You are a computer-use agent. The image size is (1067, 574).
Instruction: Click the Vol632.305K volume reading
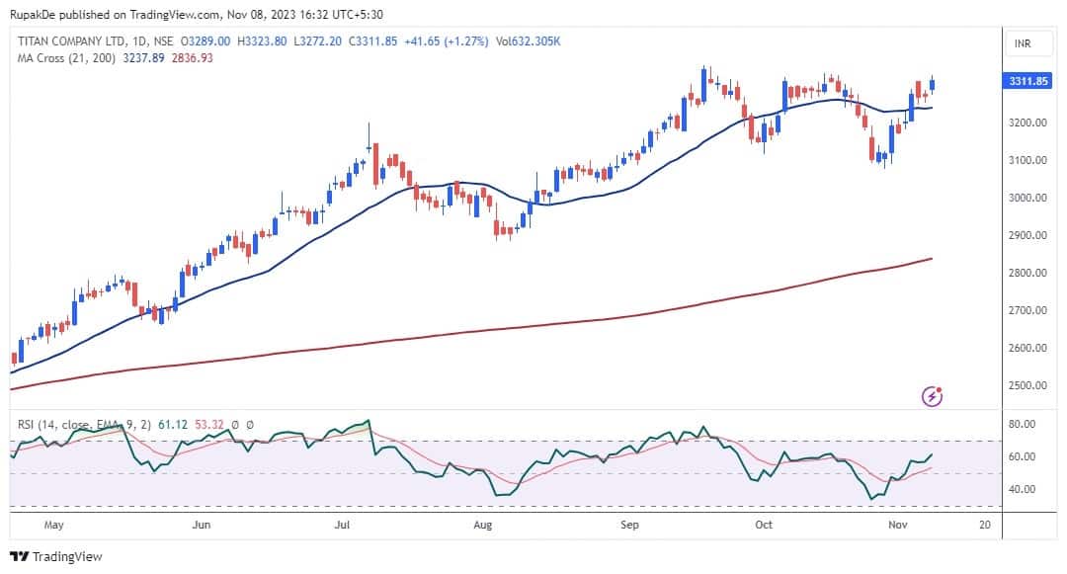click(x=528, y=41)
